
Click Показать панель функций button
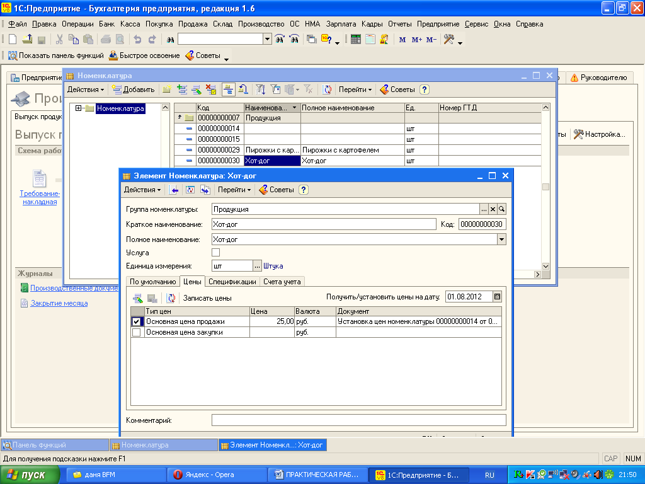coord(56,55)
